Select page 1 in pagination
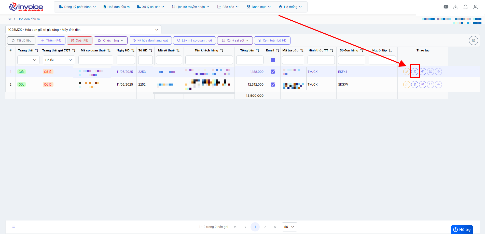 pyautogui.click(x=255, y=227)
